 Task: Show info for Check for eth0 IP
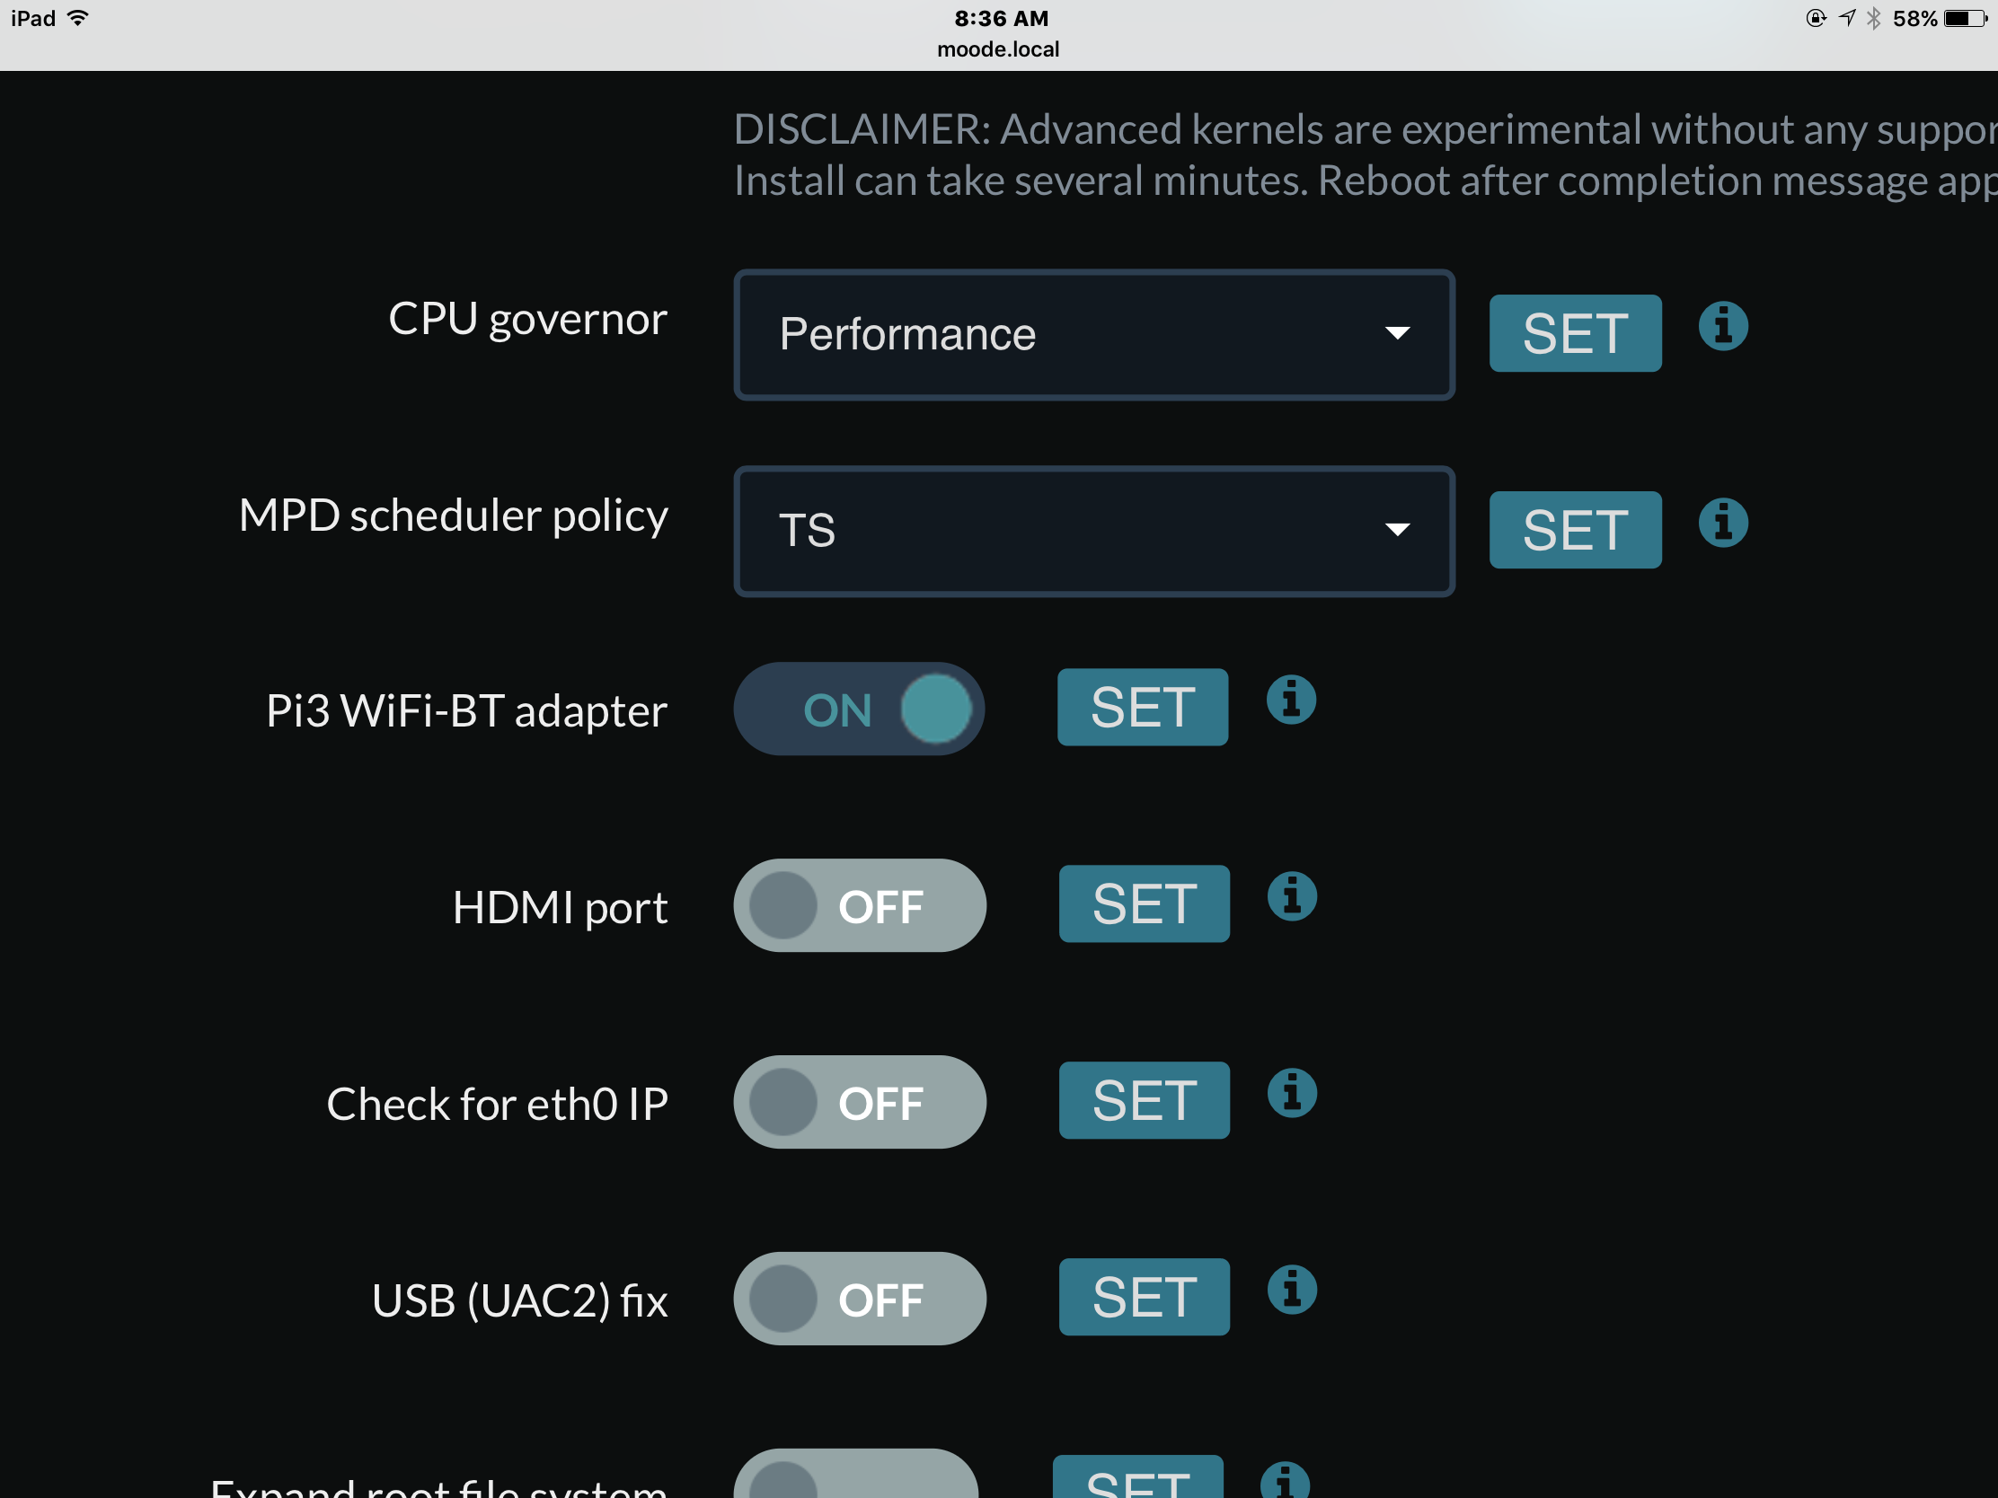pyautogui.click(x=1292, y=1094)
